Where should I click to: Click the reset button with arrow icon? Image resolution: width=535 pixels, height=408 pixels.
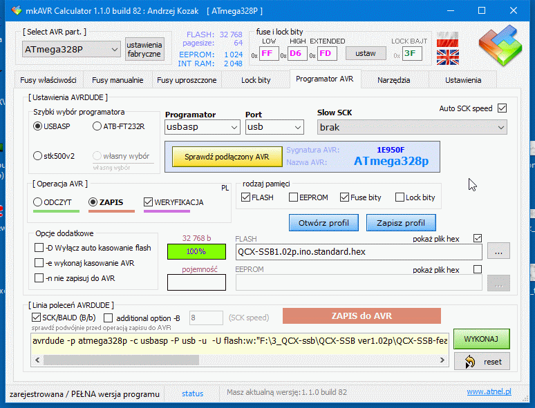[482, 361]
